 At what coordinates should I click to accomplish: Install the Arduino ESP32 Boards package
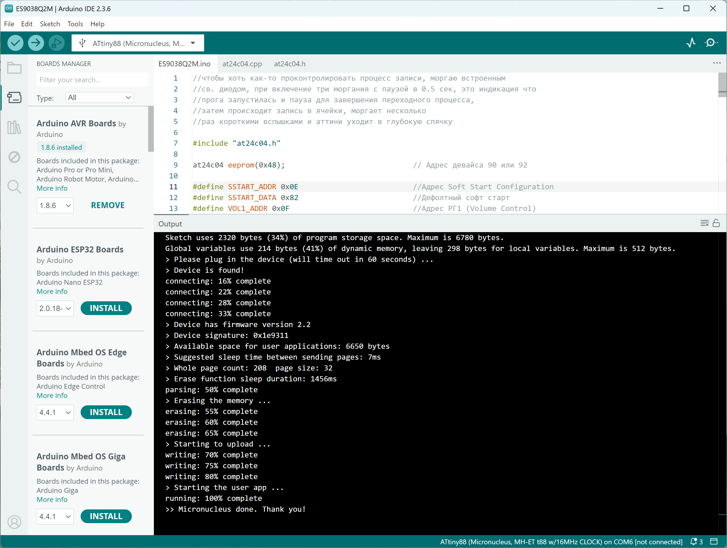pyautogui.click(x=106, y=308)
